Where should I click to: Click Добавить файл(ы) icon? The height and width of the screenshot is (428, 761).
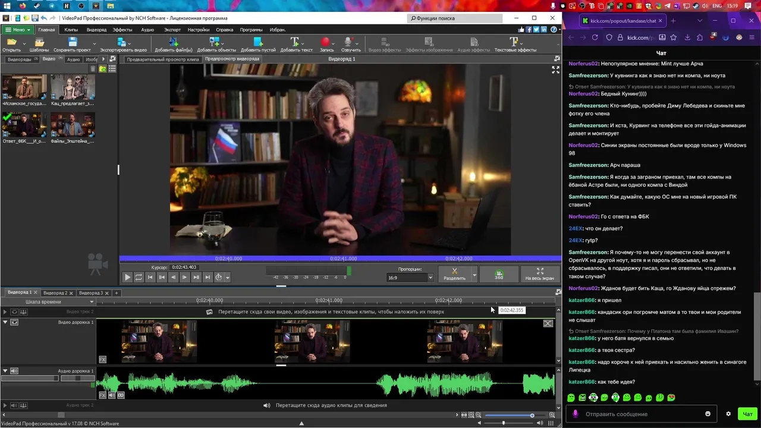(x=173, y=42)
